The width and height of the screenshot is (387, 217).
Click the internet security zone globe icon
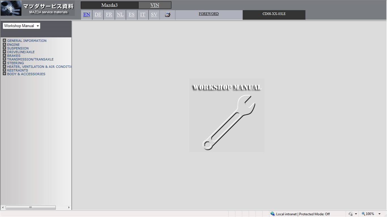pyautogui.click(x=273, y=214)
